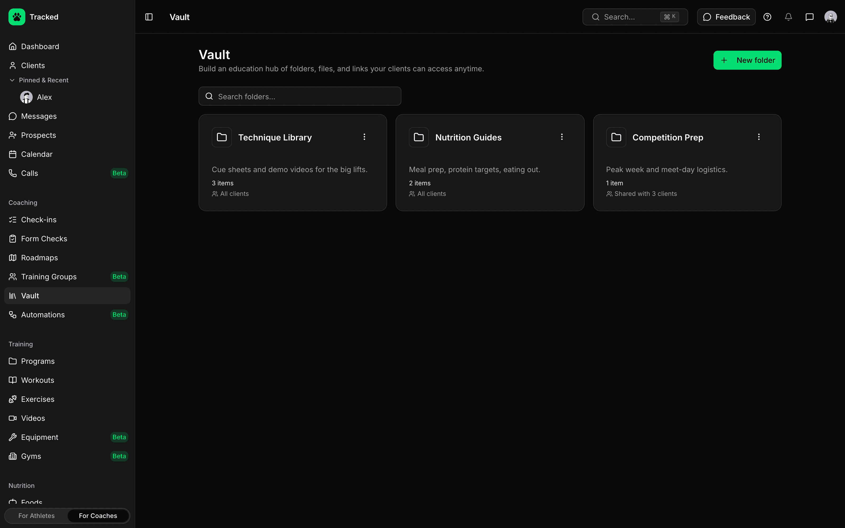
Task: Open Exercises in sidebar
Action: [67, 399]
